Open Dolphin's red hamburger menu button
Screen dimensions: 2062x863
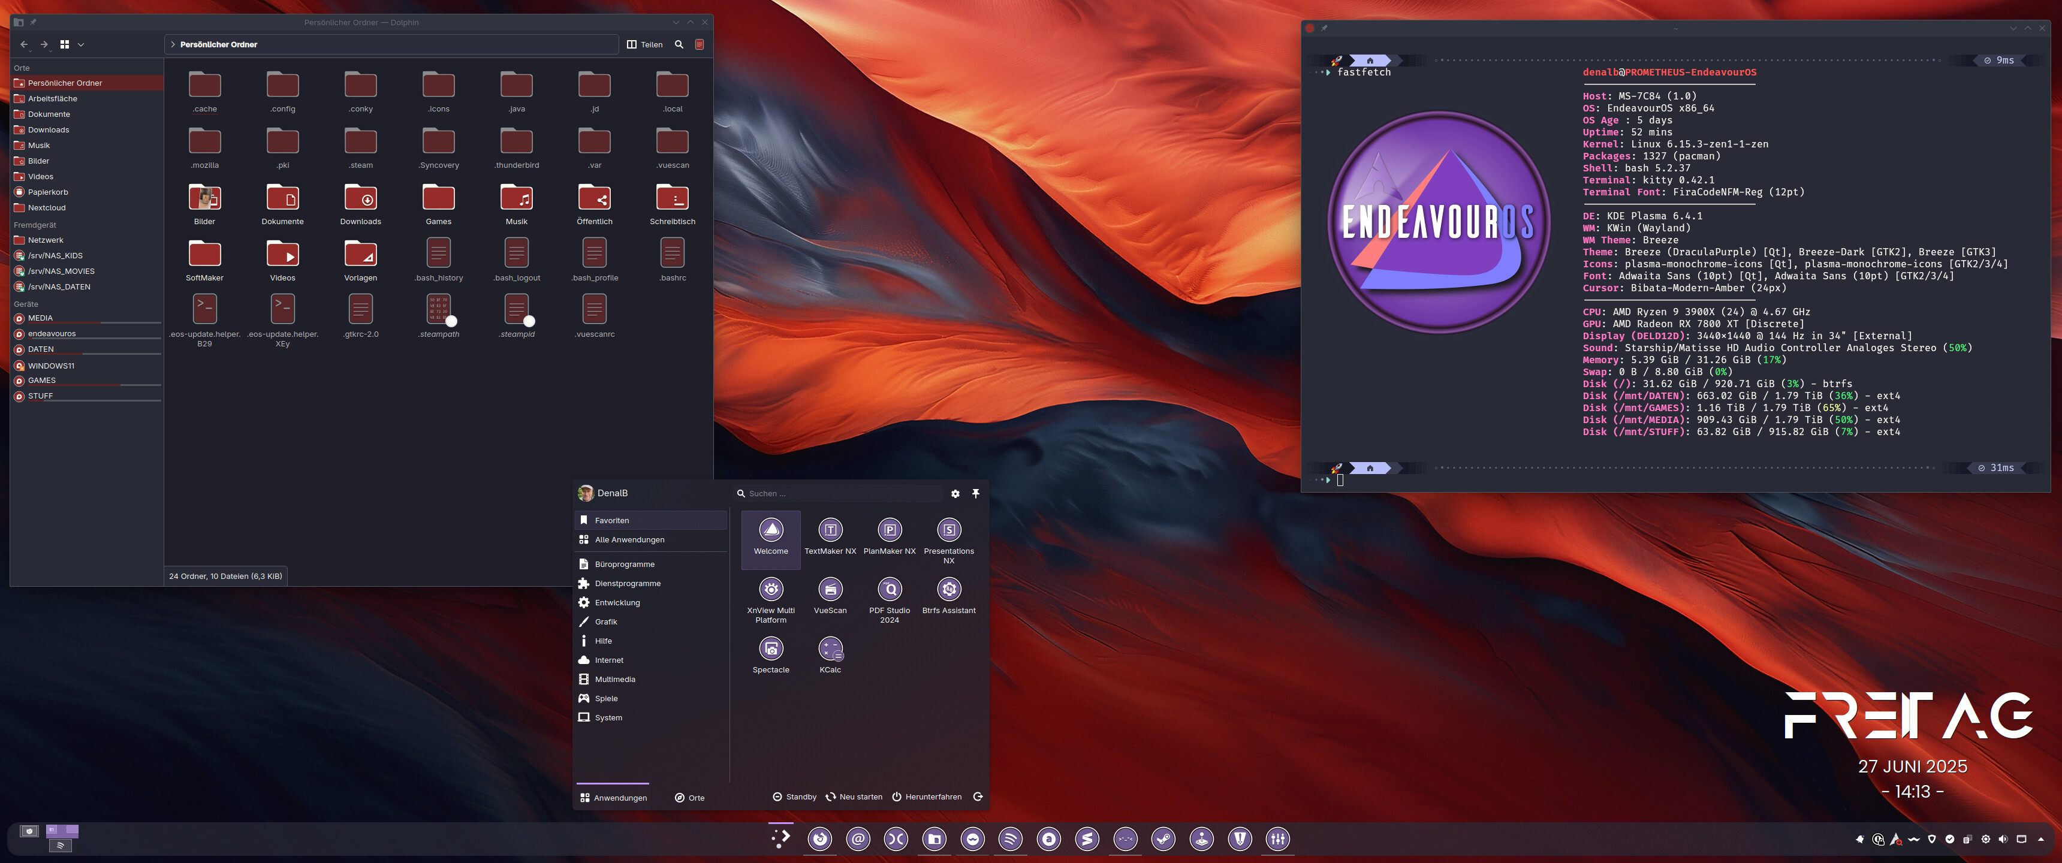click(700, 45)
